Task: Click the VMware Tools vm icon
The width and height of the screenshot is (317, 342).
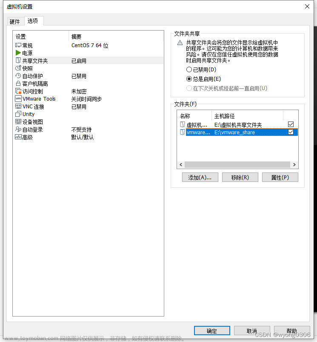Action: 18,99
